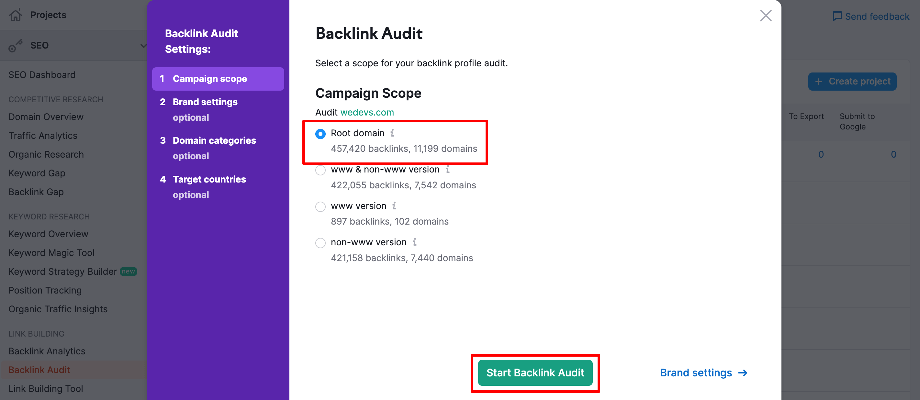Image resolution: width=920 pixels, height=400 pixels.
Task: Open the wedevs.com link
Action: 367,112
